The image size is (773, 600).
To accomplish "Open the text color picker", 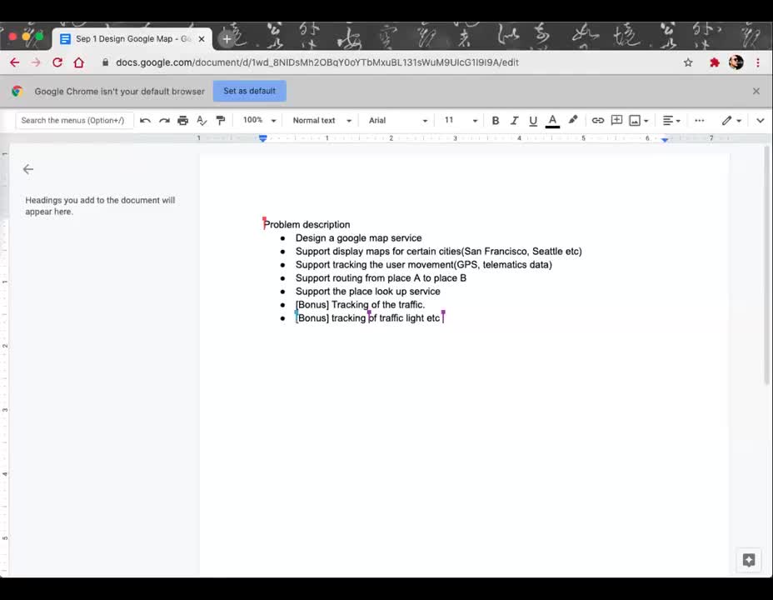I will [x=552, y=120].
